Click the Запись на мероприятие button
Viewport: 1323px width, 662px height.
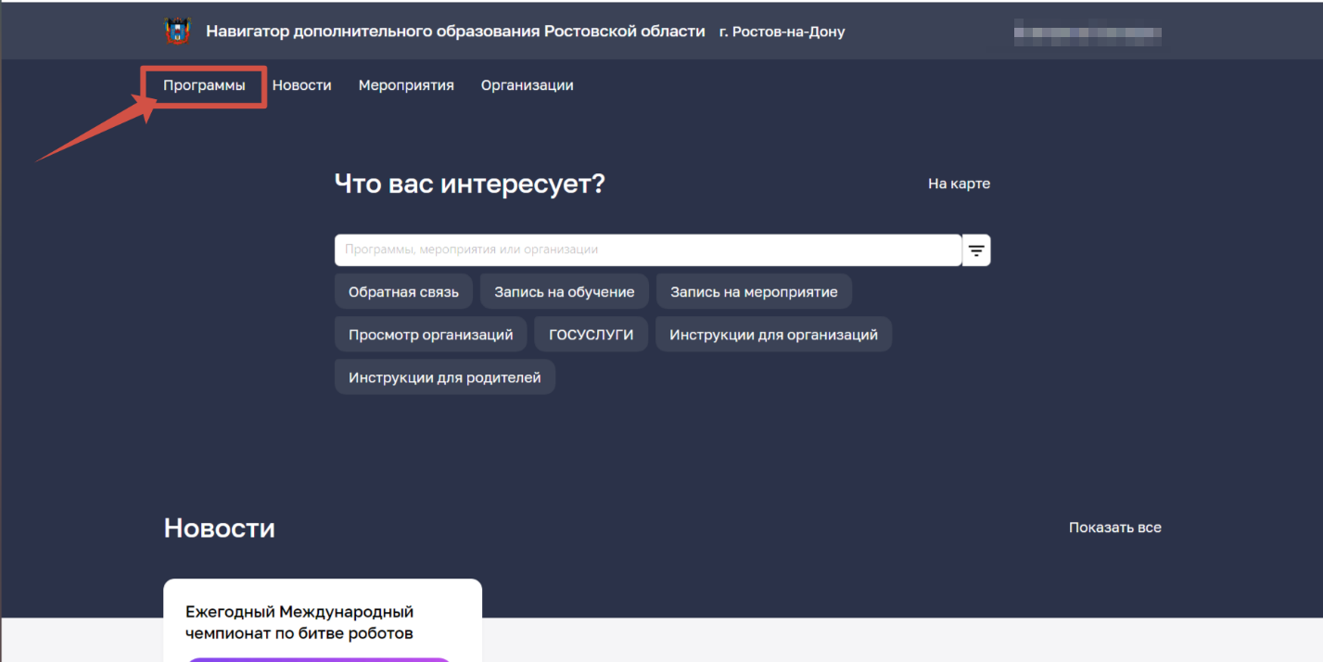click(x=754, y=292)
